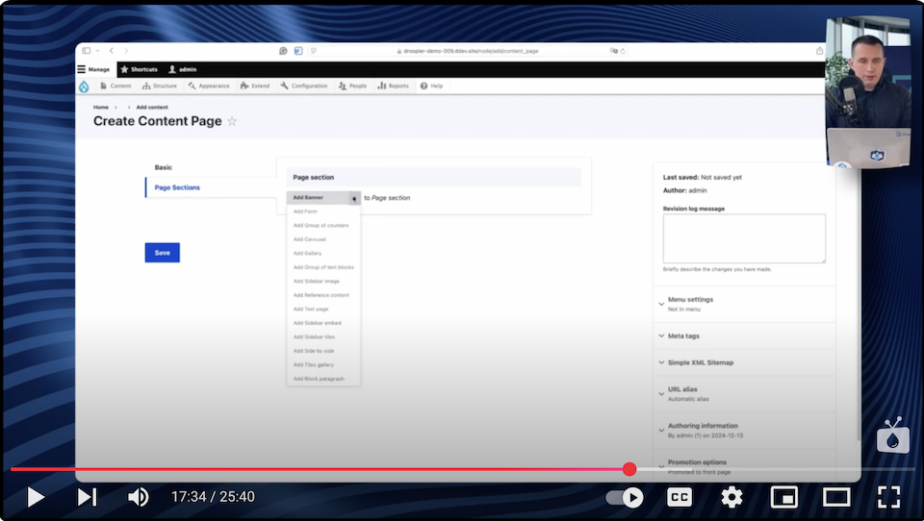Open the Reports admin menu
The height and width of the screenshot is (521, 924).
(x=393, y=86)
